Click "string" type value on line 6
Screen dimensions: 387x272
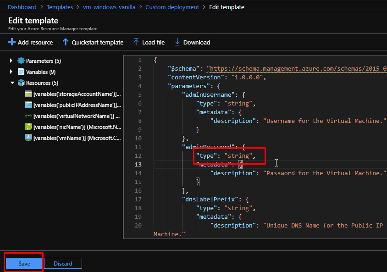coord(238,103)
